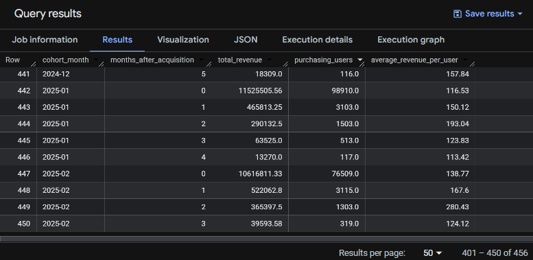This screenshot has width=533, height=260.
Task: Select the Results tab
Action: (x=117, y=40)
